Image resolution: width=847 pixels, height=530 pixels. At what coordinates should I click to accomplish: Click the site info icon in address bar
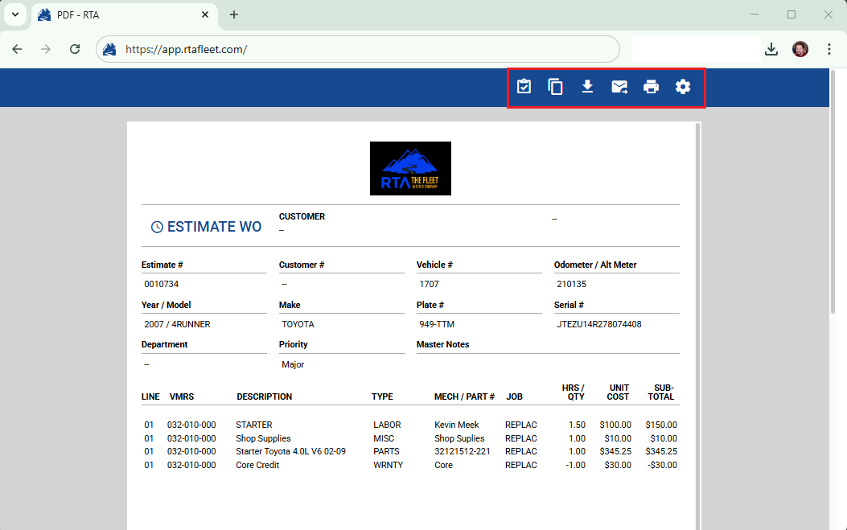(x=111, y=49)
